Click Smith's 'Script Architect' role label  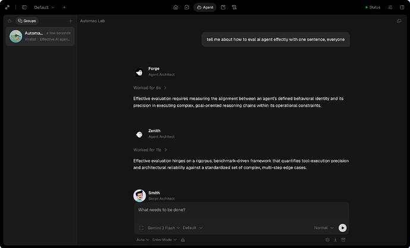point(162,199)
